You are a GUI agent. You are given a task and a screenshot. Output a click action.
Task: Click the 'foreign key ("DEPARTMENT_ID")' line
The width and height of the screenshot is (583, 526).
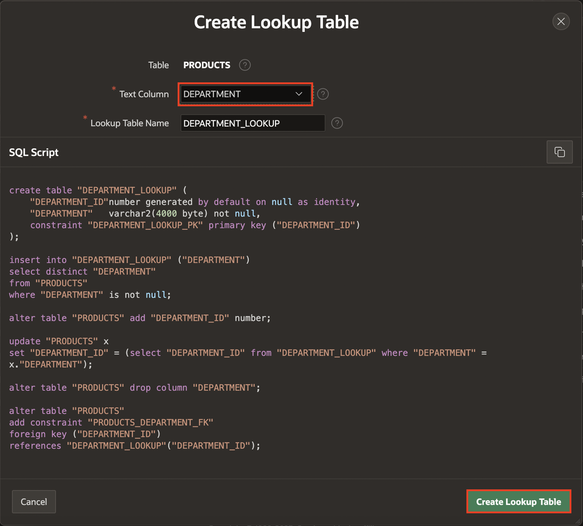coord(85,434)
